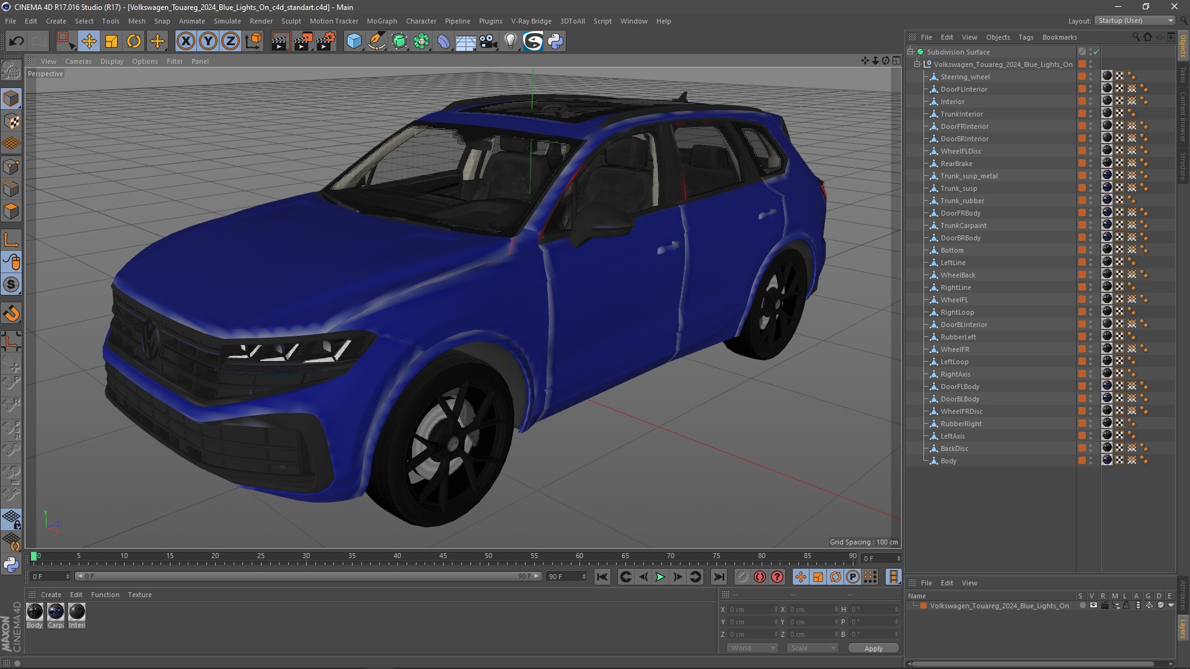Open the Simulate menu
The image size is (1190, 669).
(227, 21)
